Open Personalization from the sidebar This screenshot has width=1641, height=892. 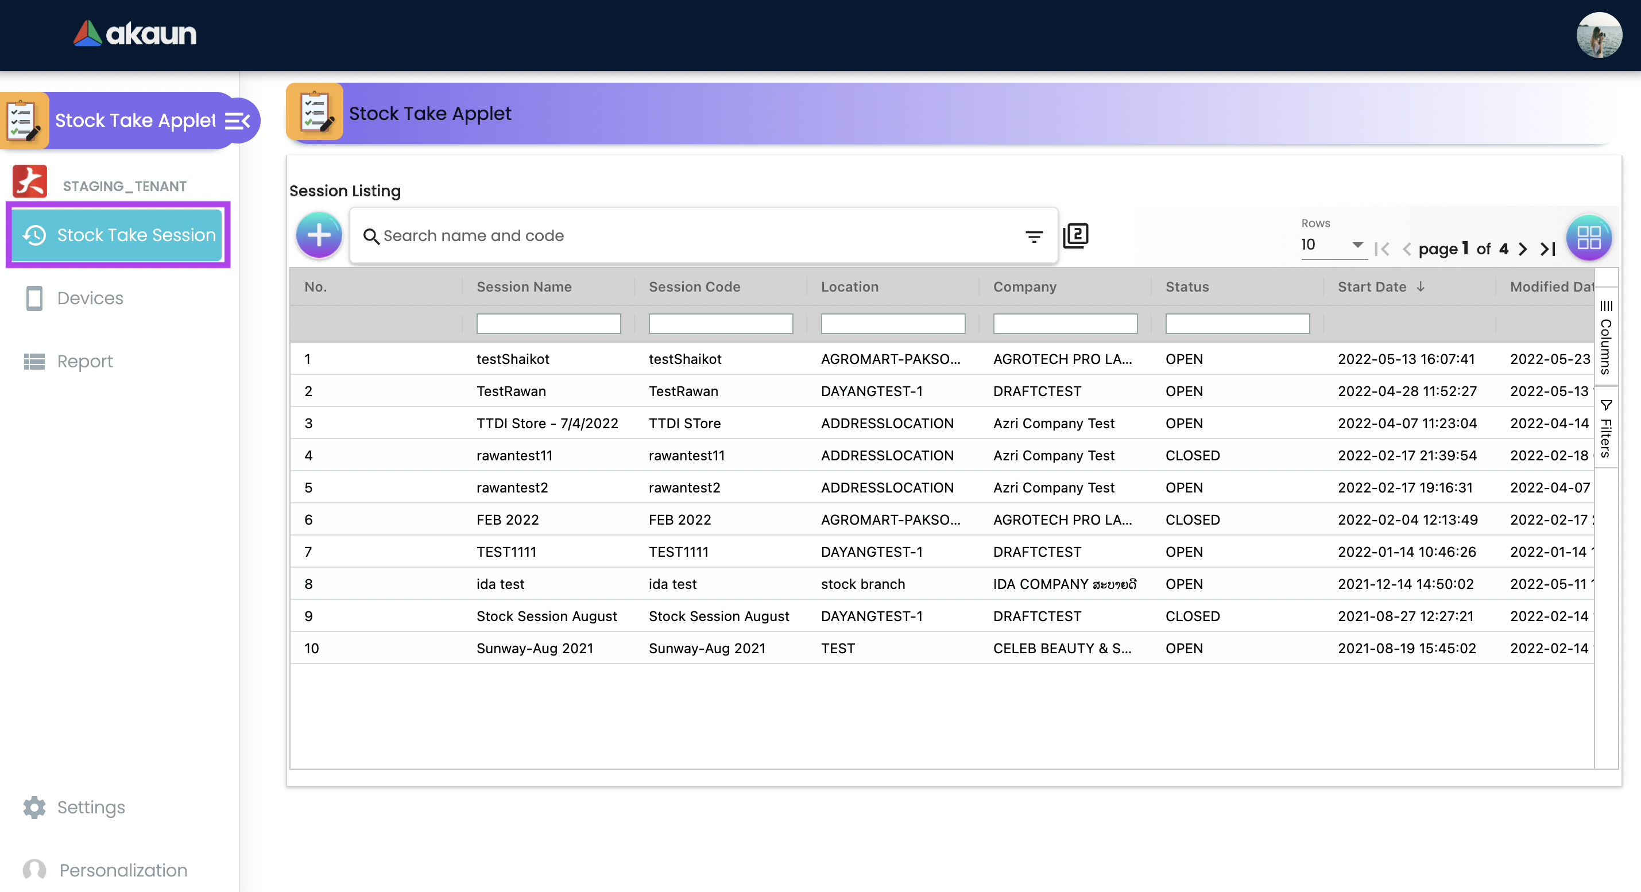pyautogui.click(x=122, y=870)
